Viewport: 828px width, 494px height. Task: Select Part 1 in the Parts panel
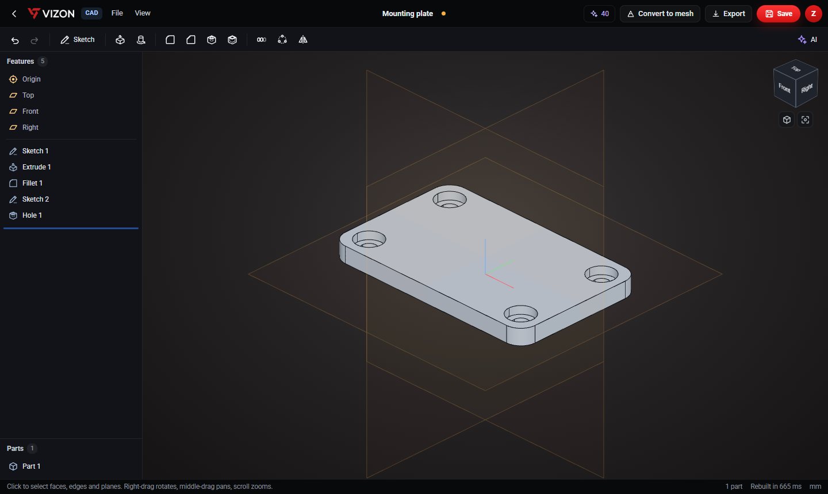tap(71, 466)
